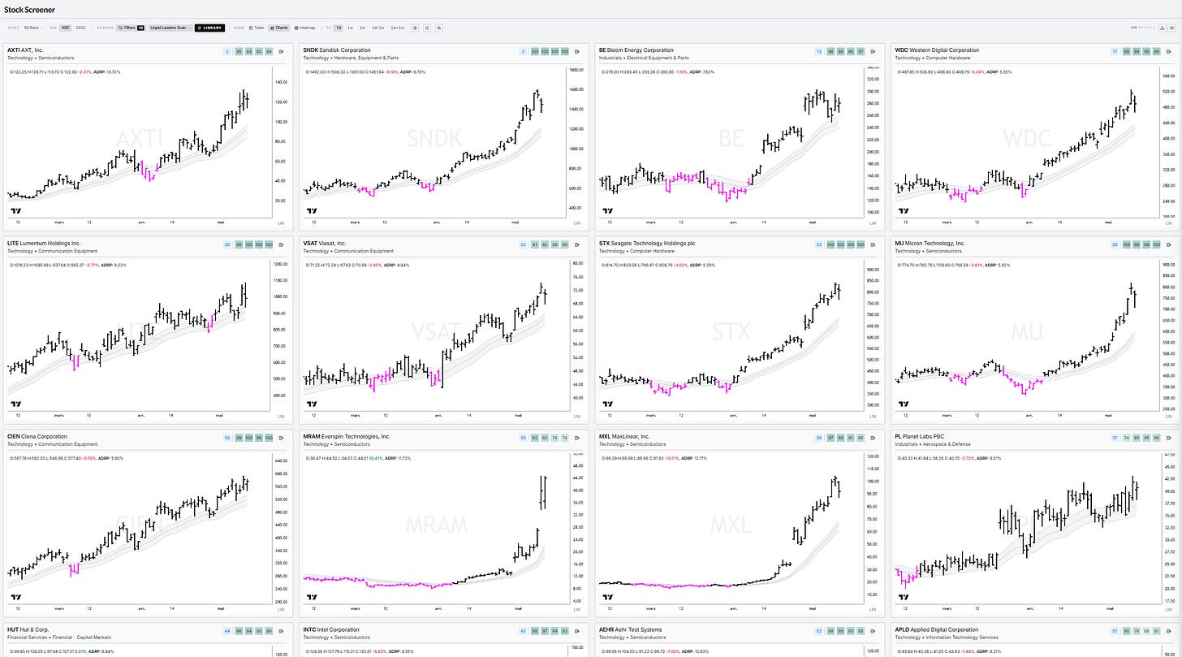Set sort direction to ASC
The width and height of the screenshot is (1182, 657).
(66, 28)
